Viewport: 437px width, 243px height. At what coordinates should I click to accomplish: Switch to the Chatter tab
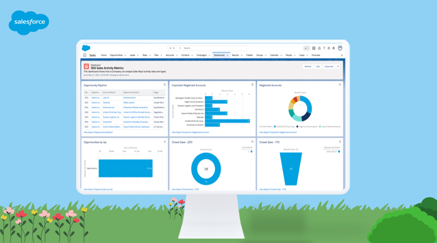pyautogui.click(x=250, y=55)
